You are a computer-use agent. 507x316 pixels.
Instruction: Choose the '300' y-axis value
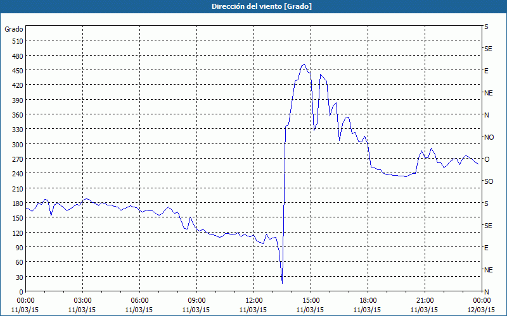coord(18,145)
